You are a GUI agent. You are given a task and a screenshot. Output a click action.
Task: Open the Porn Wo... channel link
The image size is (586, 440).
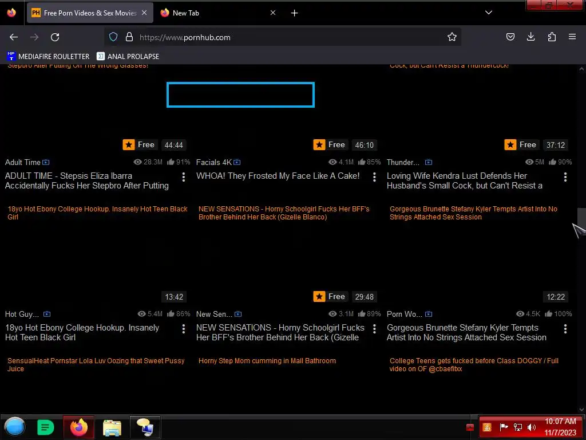coord(405,315)
